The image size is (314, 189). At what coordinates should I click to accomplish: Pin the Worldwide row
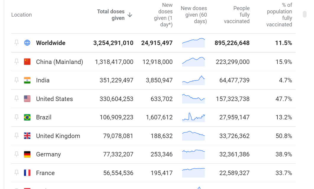(17, 43)
